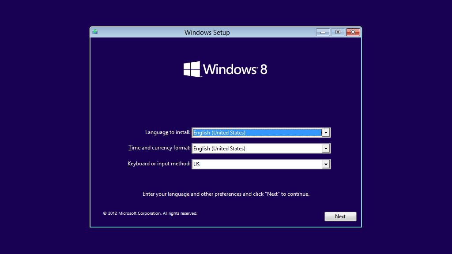
Task: Click the 'Language to install:' label
Action: coord(168,132)
